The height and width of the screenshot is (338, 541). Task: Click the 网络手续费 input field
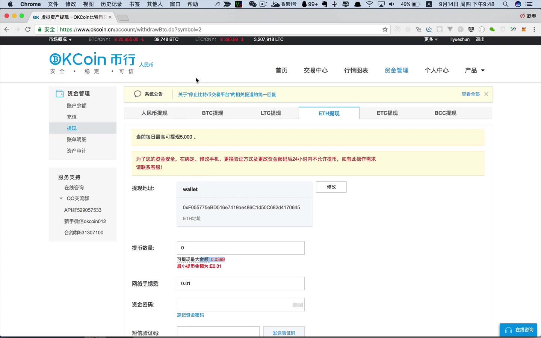tap(241, 284)
